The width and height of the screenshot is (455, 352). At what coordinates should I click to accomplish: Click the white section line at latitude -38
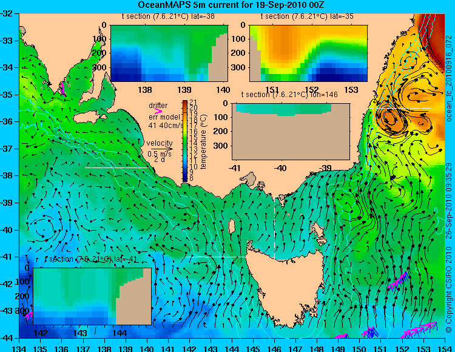[x=117, y=168]
